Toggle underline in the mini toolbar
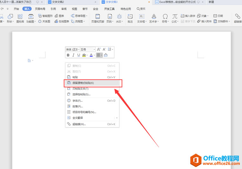 [x=78, y=55]
